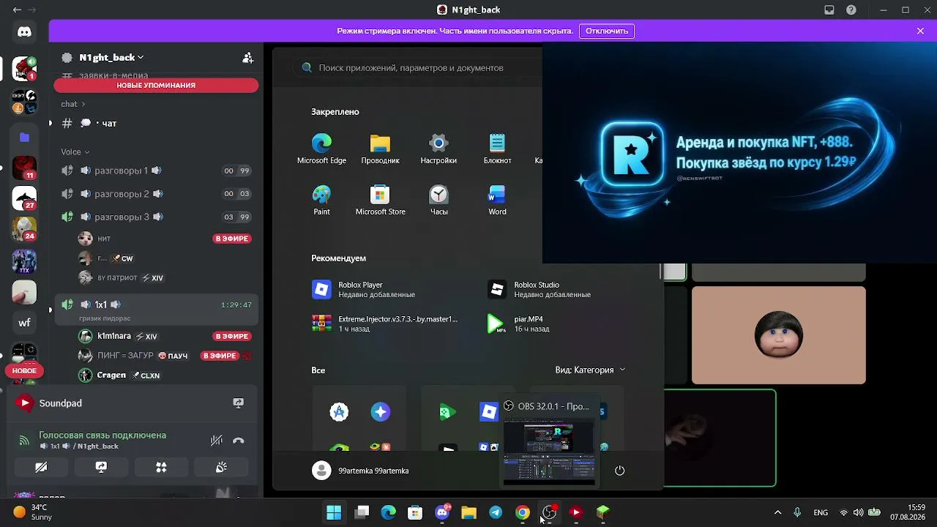Open the weather widget showing 34°C Sunny

point(33,512)
